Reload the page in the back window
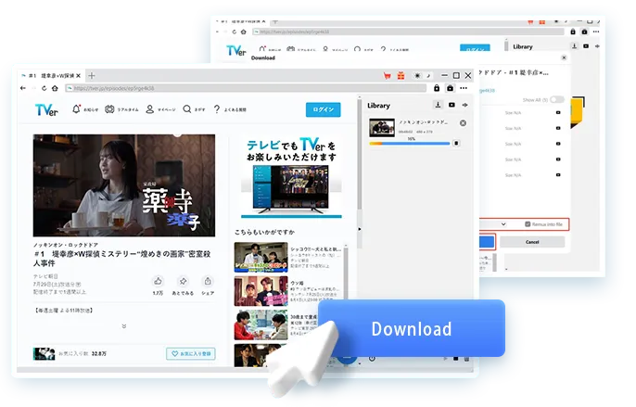The image size is (636, 407). pos(234,32)
